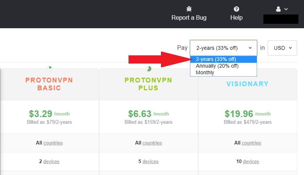The height and width of the screenshot is (175, 304).
Task: Open countries link under Plus plan
Action: (x=152, y=143)
